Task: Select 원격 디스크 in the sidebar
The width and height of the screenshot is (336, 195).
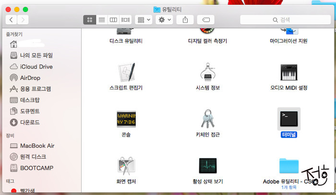Action: click(28, 157)
